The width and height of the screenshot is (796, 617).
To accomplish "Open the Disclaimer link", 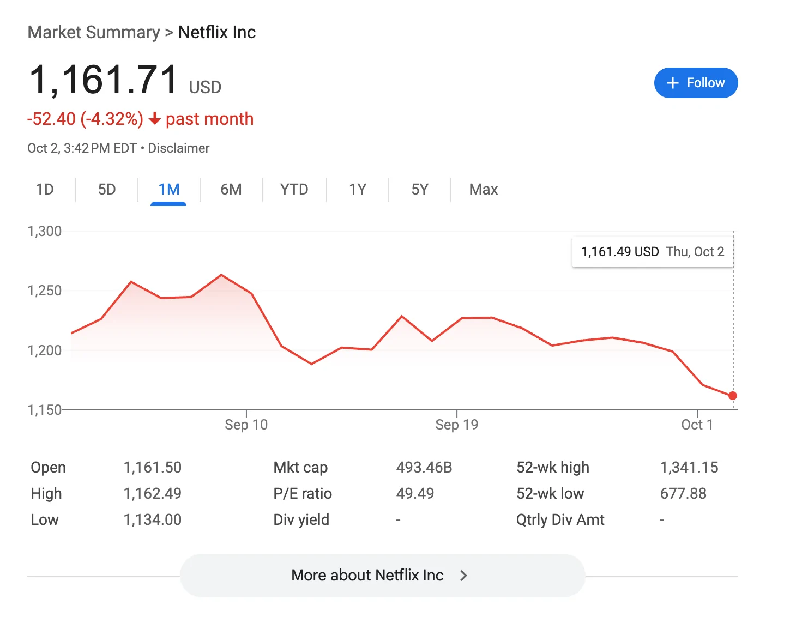I will coord(179,148).
